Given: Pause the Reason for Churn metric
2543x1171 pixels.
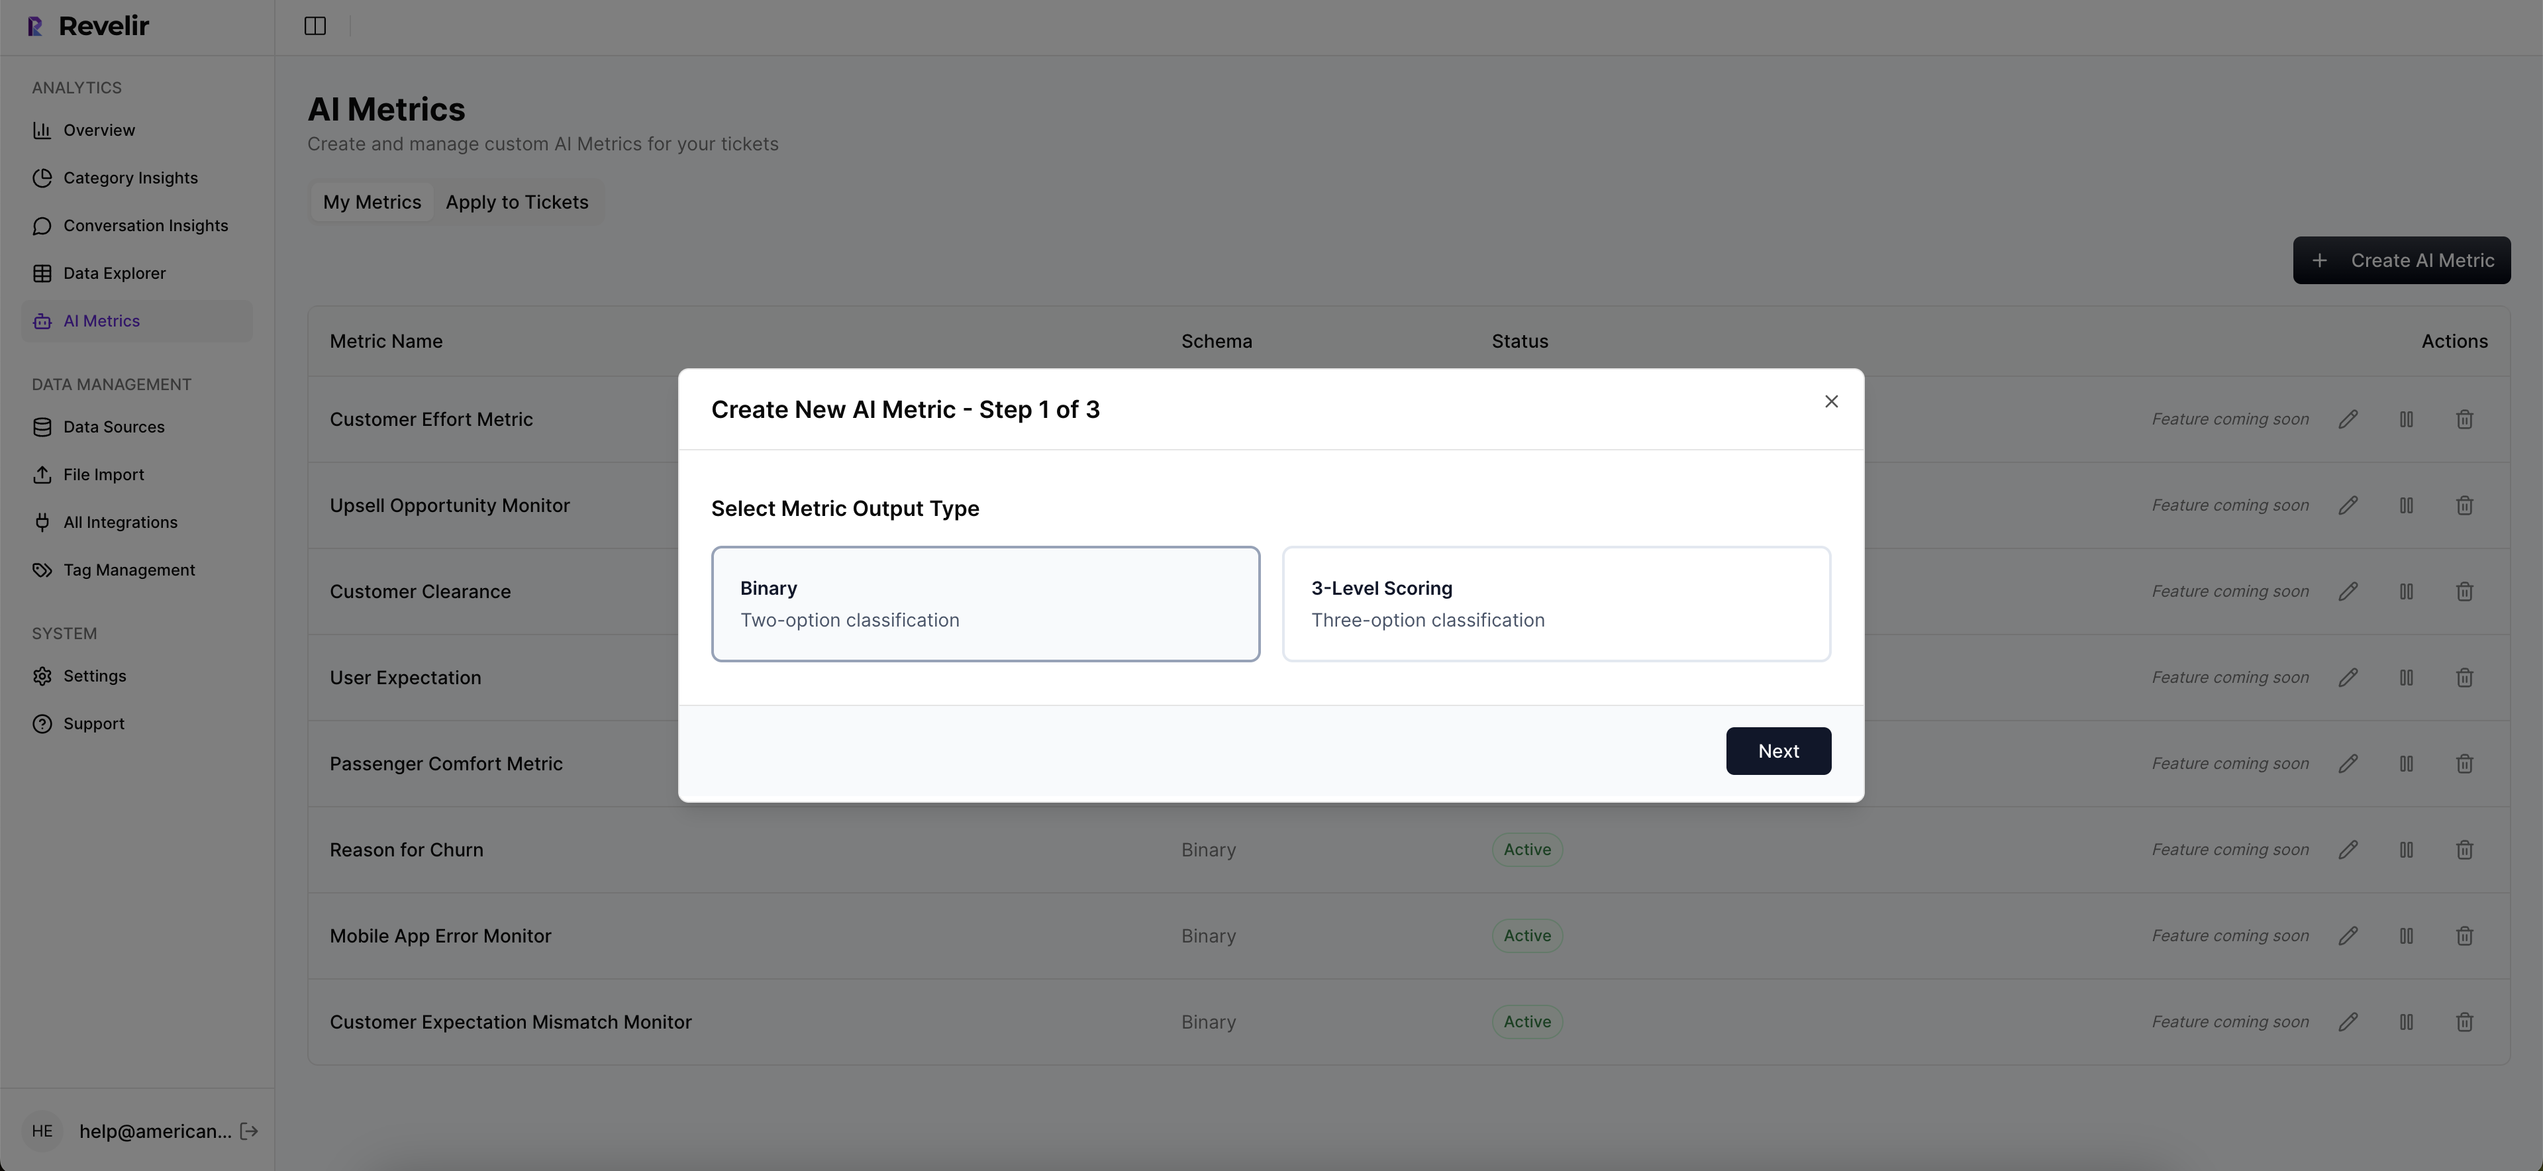Looking at the screenshot, I should [2406, 849].
